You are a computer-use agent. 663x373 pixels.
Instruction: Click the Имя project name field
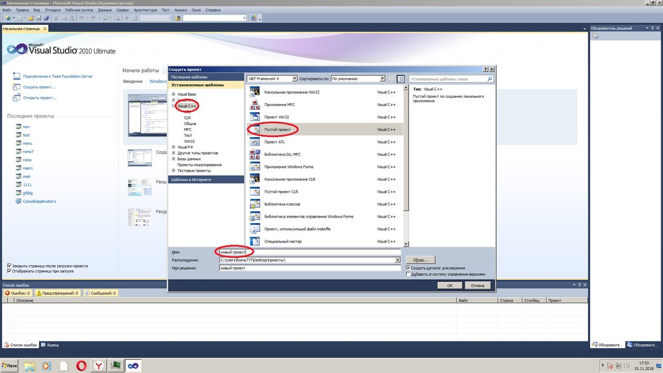coord(310,252)
